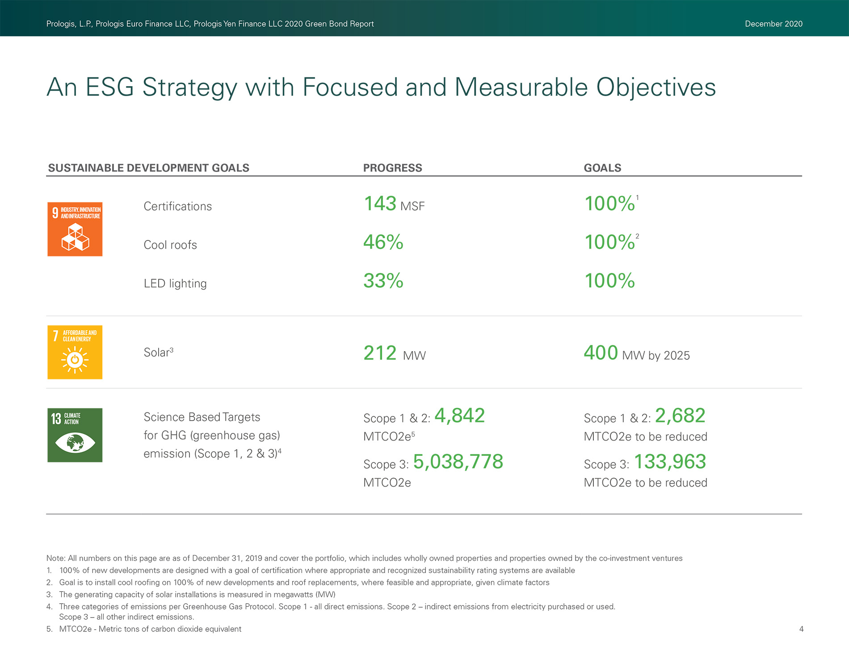Click the PROGRESS column heading
Screen dimensions: 849x656
point(392,168)
